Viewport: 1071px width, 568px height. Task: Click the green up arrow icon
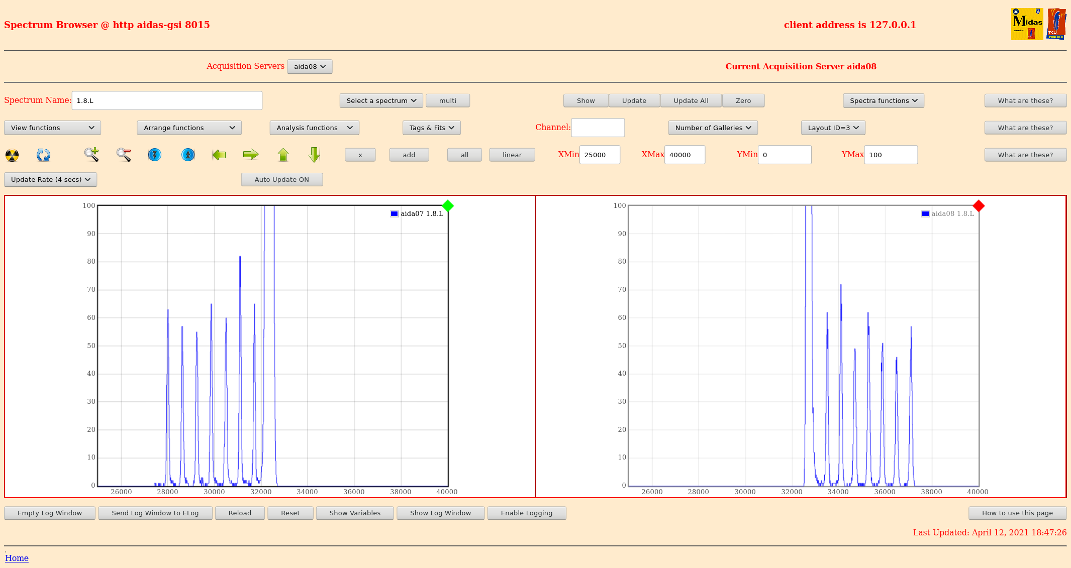coord(283,155)
